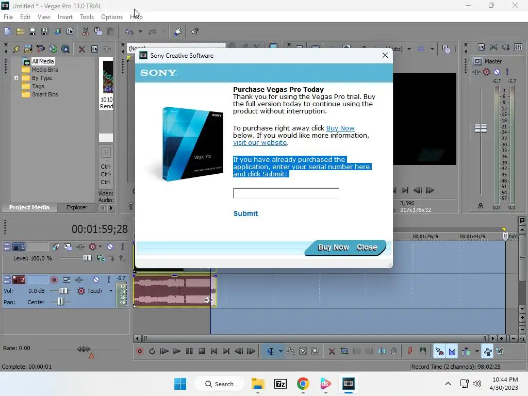528x396 pixels.
Task: Expand the By Type tree node
Action: (16, 78)
